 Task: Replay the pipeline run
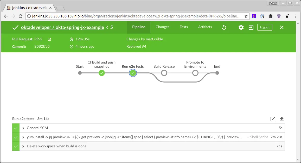tap(224, 27)
